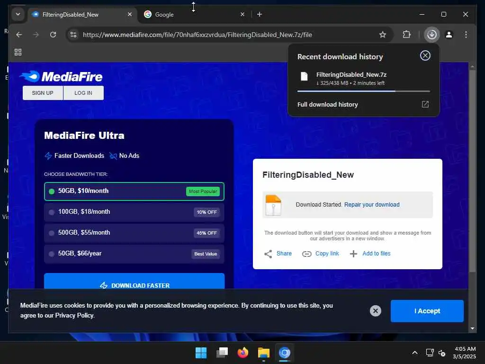Click the network tray icon
Image resolution: width=485 pixels, height=364 pixels.
430,353
